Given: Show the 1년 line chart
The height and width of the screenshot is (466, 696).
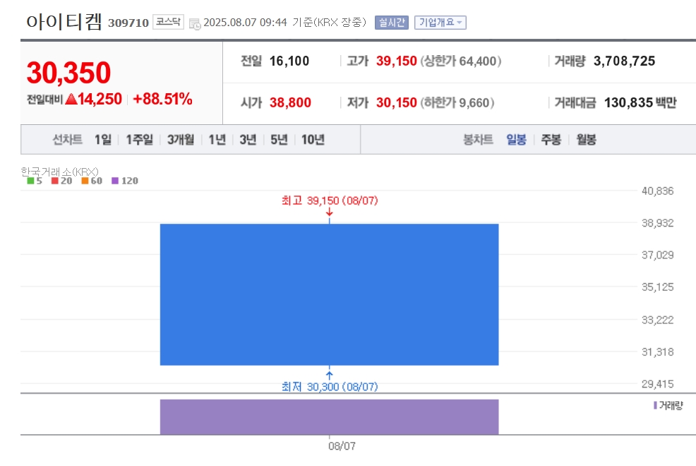Looking at the screenshot, I should point(217,140).
